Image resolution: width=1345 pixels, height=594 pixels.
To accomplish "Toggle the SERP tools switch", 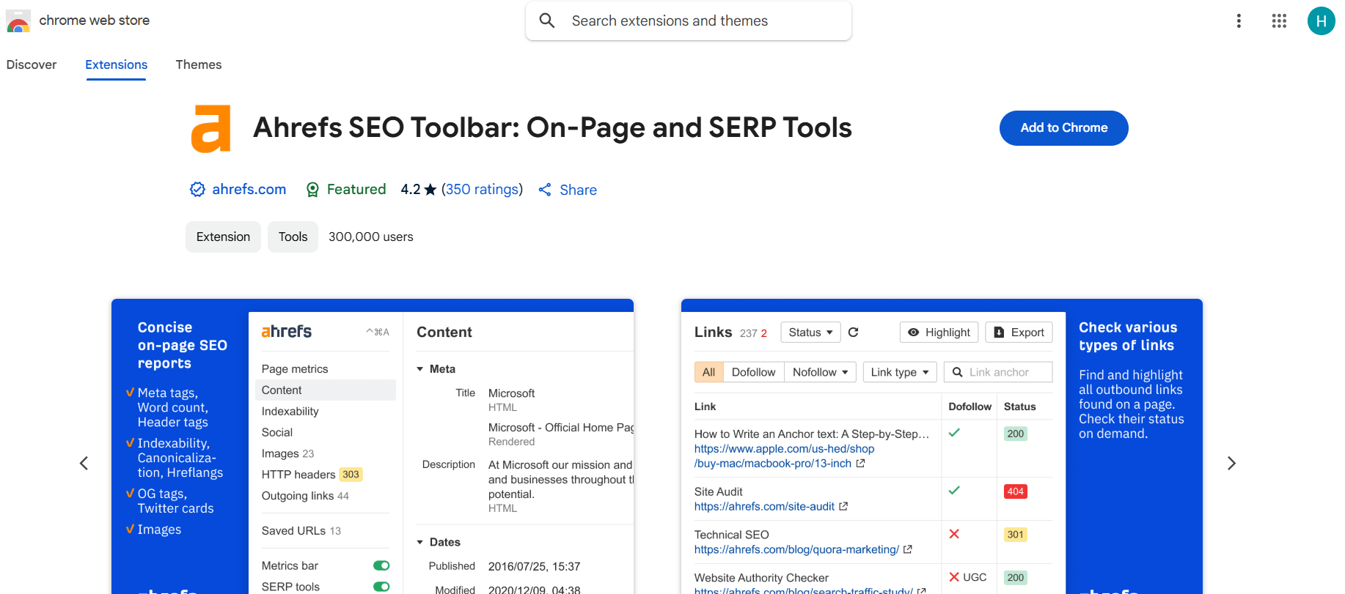I will tap(381, 587).
